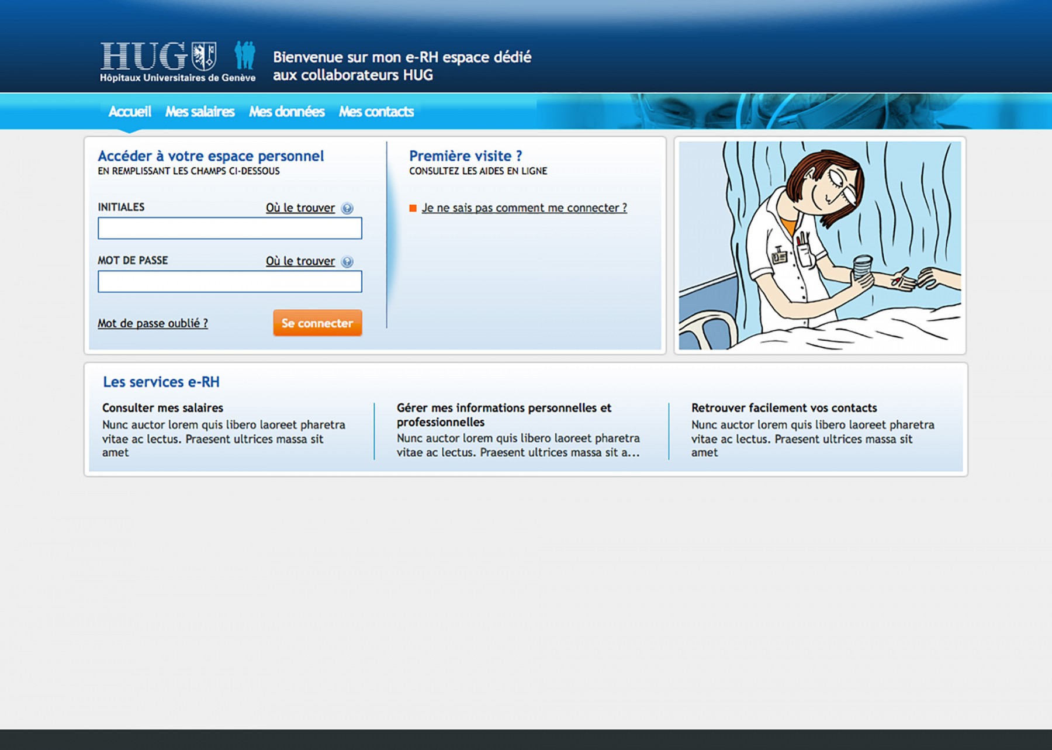
Task: Click 'Mot de passe oublié ?' link
Action: [153, 323]
